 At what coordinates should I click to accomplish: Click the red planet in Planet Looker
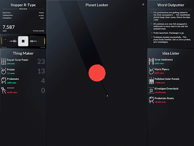point(97,73)
